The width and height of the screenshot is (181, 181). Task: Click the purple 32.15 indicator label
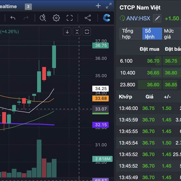[x=100, y=125]
